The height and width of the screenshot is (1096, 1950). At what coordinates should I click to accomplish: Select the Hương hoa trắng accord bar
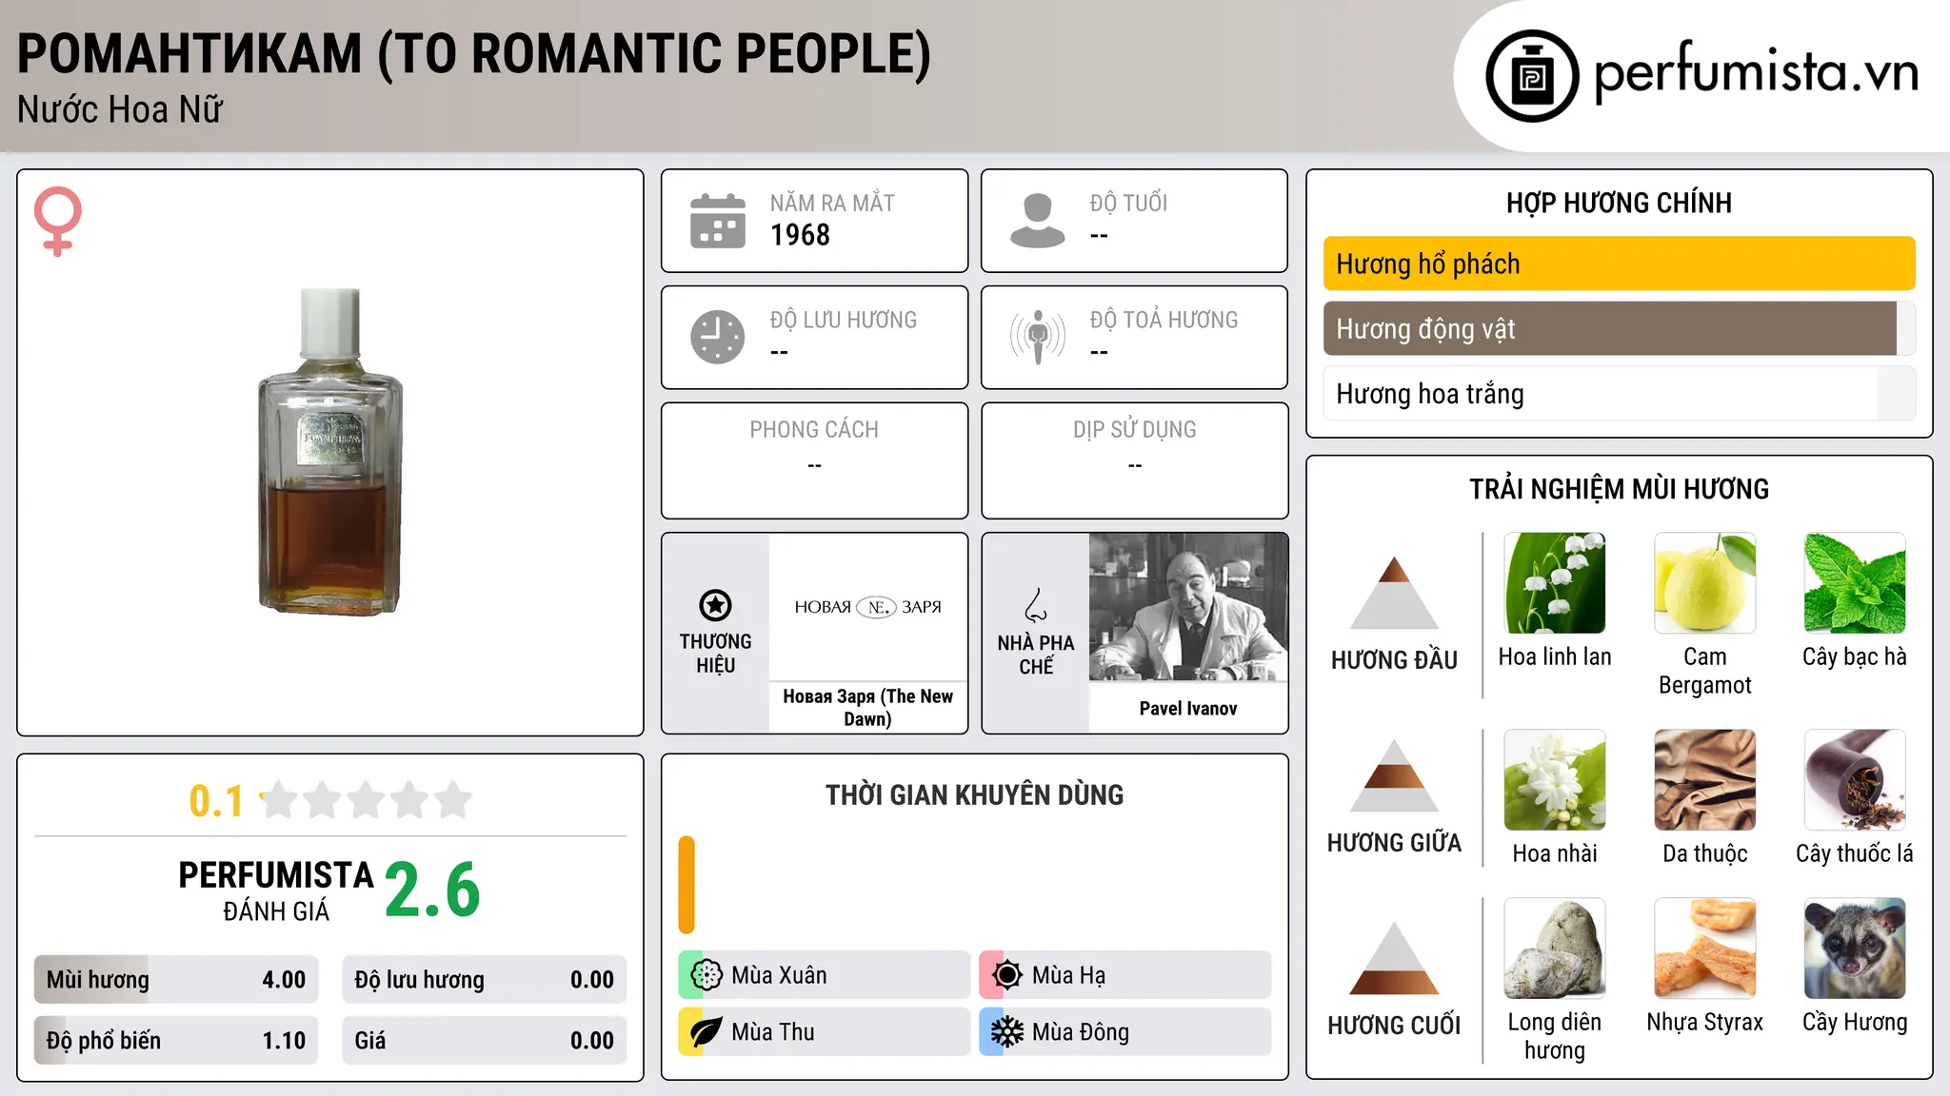1620,394
